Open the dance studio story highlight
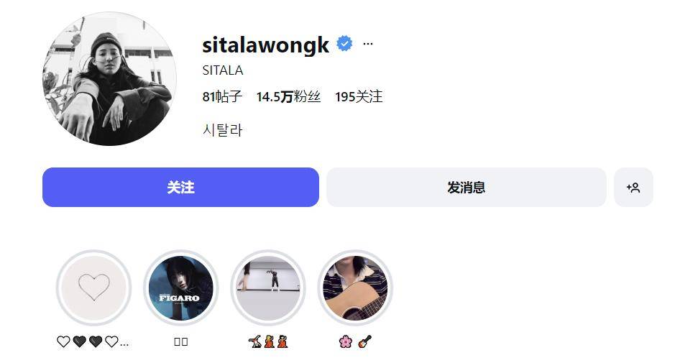 tap(267, 288)
